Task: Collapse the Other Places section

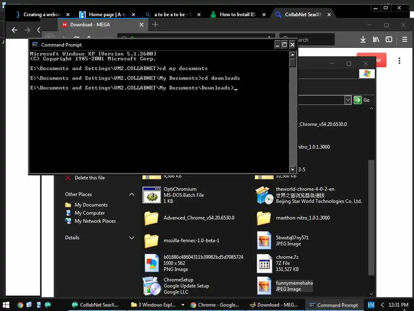Action: tap(132, 194)
